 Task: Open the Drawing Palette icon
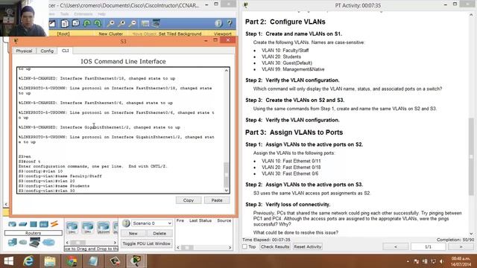145,23
